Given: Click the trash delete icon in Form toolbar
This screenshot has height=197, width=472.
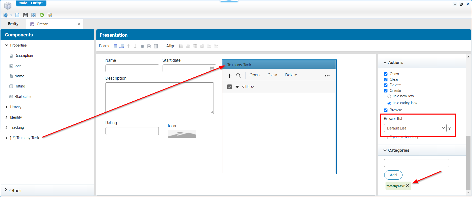Looking at the screenshot, I should tap(156, 46).
